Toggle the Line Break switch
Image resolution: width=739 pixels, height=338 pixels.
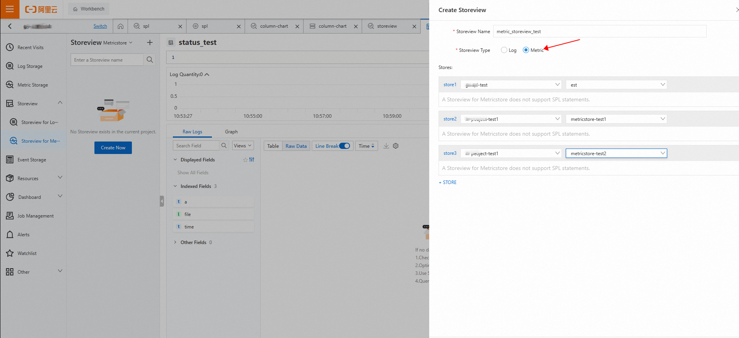click(345, 146)
